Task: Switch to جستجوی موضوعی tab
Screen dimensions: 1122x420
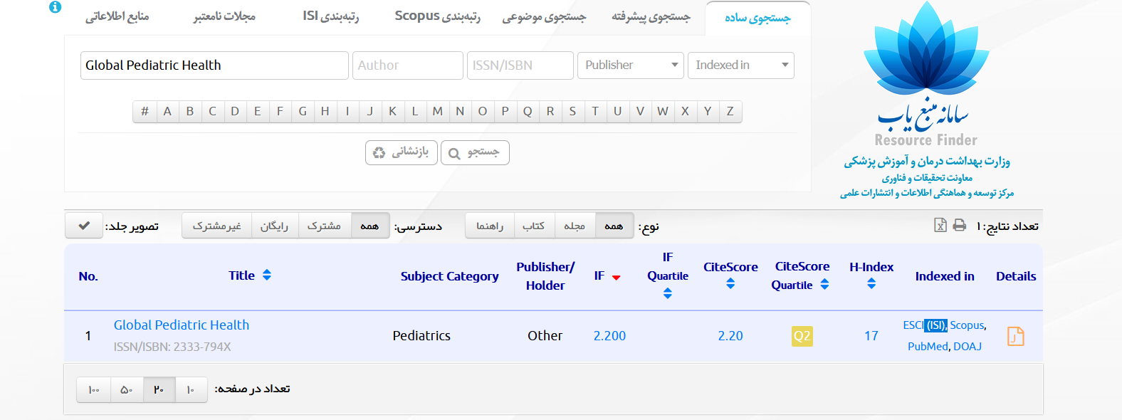Action: pos(544,17)
